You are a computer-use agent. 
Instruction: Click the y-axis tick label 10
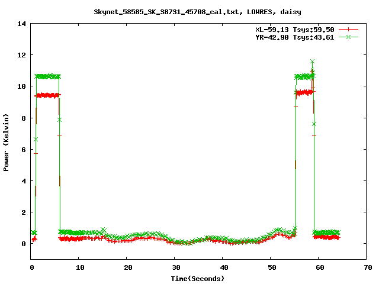21,86
